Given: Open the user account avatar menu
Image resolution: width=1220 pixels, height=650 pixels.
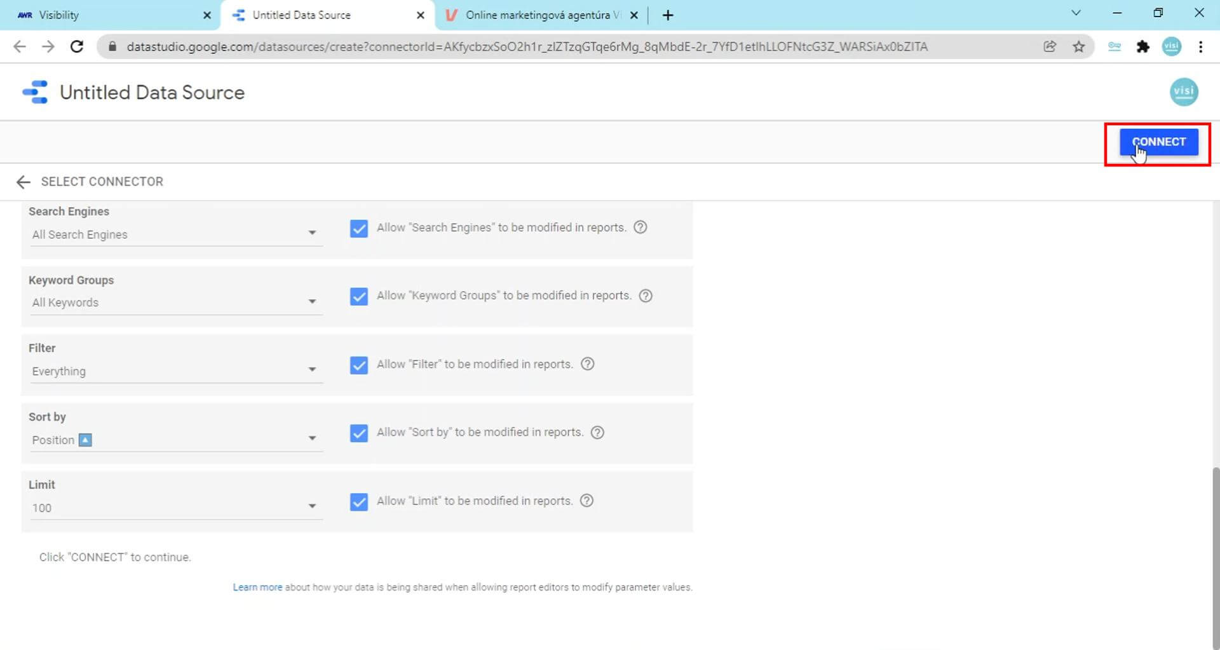Looking at the screenshot, I should point(1183,92).
